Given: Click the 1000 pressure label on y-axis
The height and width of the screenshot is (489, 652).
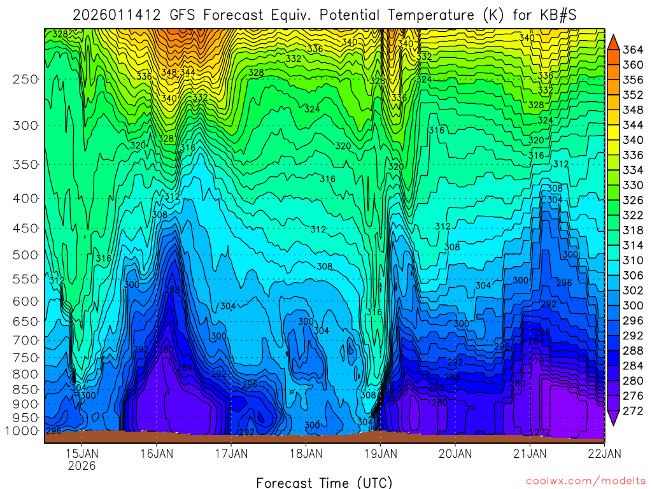Looking at the screenshot, I should pos(22,431).
